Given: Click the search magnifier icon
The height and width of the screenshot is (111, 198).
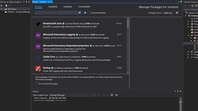Looking at the screenshot, I should (x=80, y=13).
